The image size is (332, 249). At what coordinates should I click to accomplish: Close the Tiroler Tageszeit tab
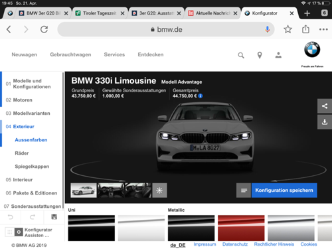tap(122, 13)
